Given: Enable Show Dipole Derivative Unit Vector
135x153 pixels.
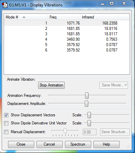Looking at the screenshot, I should point(6,123).
